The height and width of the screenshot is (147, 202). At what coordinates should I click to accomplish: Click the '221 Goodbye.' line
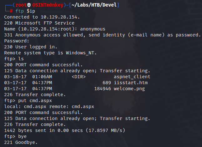click(x=21, y=142)
